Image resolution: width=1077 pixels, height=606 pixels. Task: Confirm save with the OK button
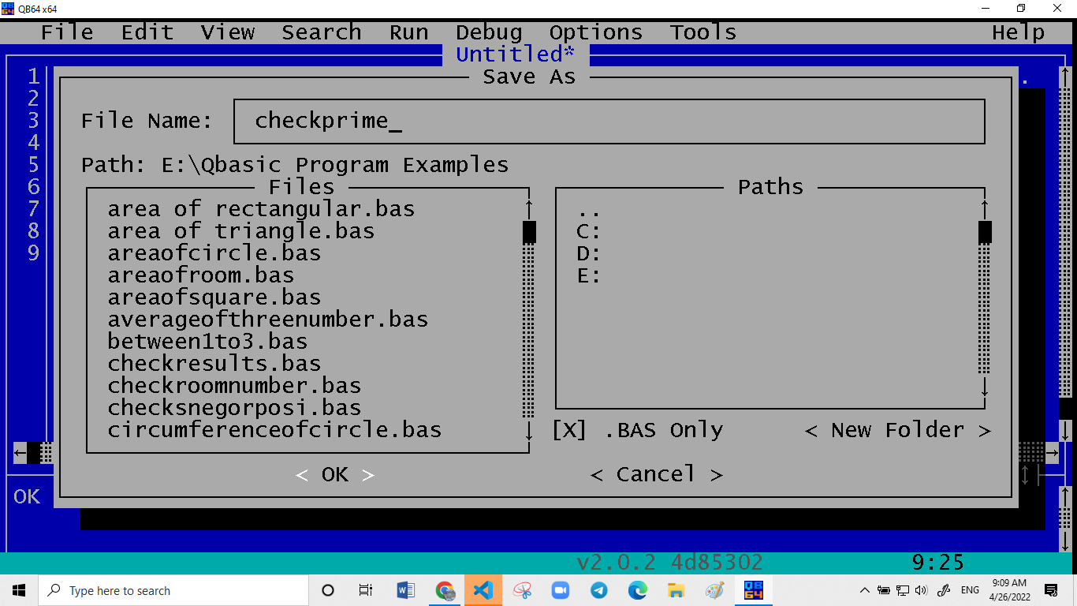334,474
